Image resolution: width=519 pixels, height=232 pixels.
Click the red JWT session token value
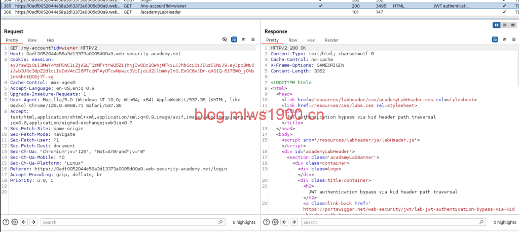tap(132, 71)
